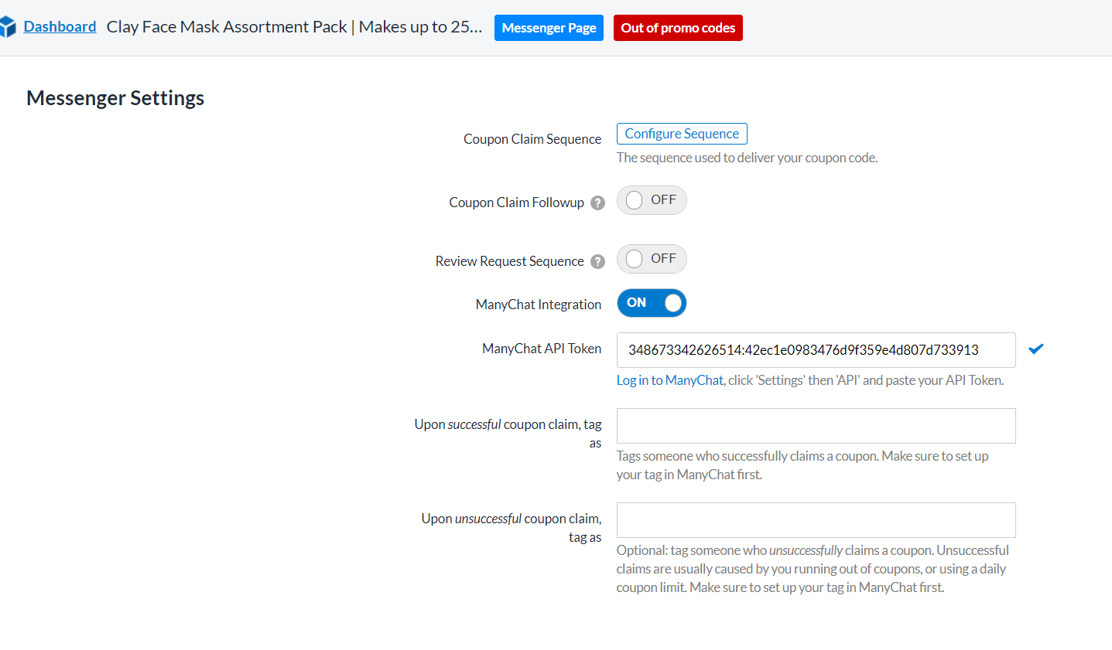1112x650 pixels.
Task: Toggle Review Request Sequence switch on
Action: [x=652, y=259]
